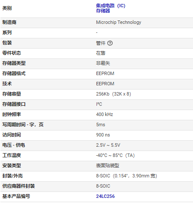Click the 基本产品编号 row label

(x=16, y=196)
